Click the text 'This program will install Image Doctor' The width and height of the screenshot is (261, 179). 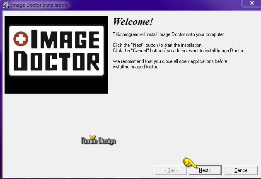pyautogui.click(x=149, y=34)
